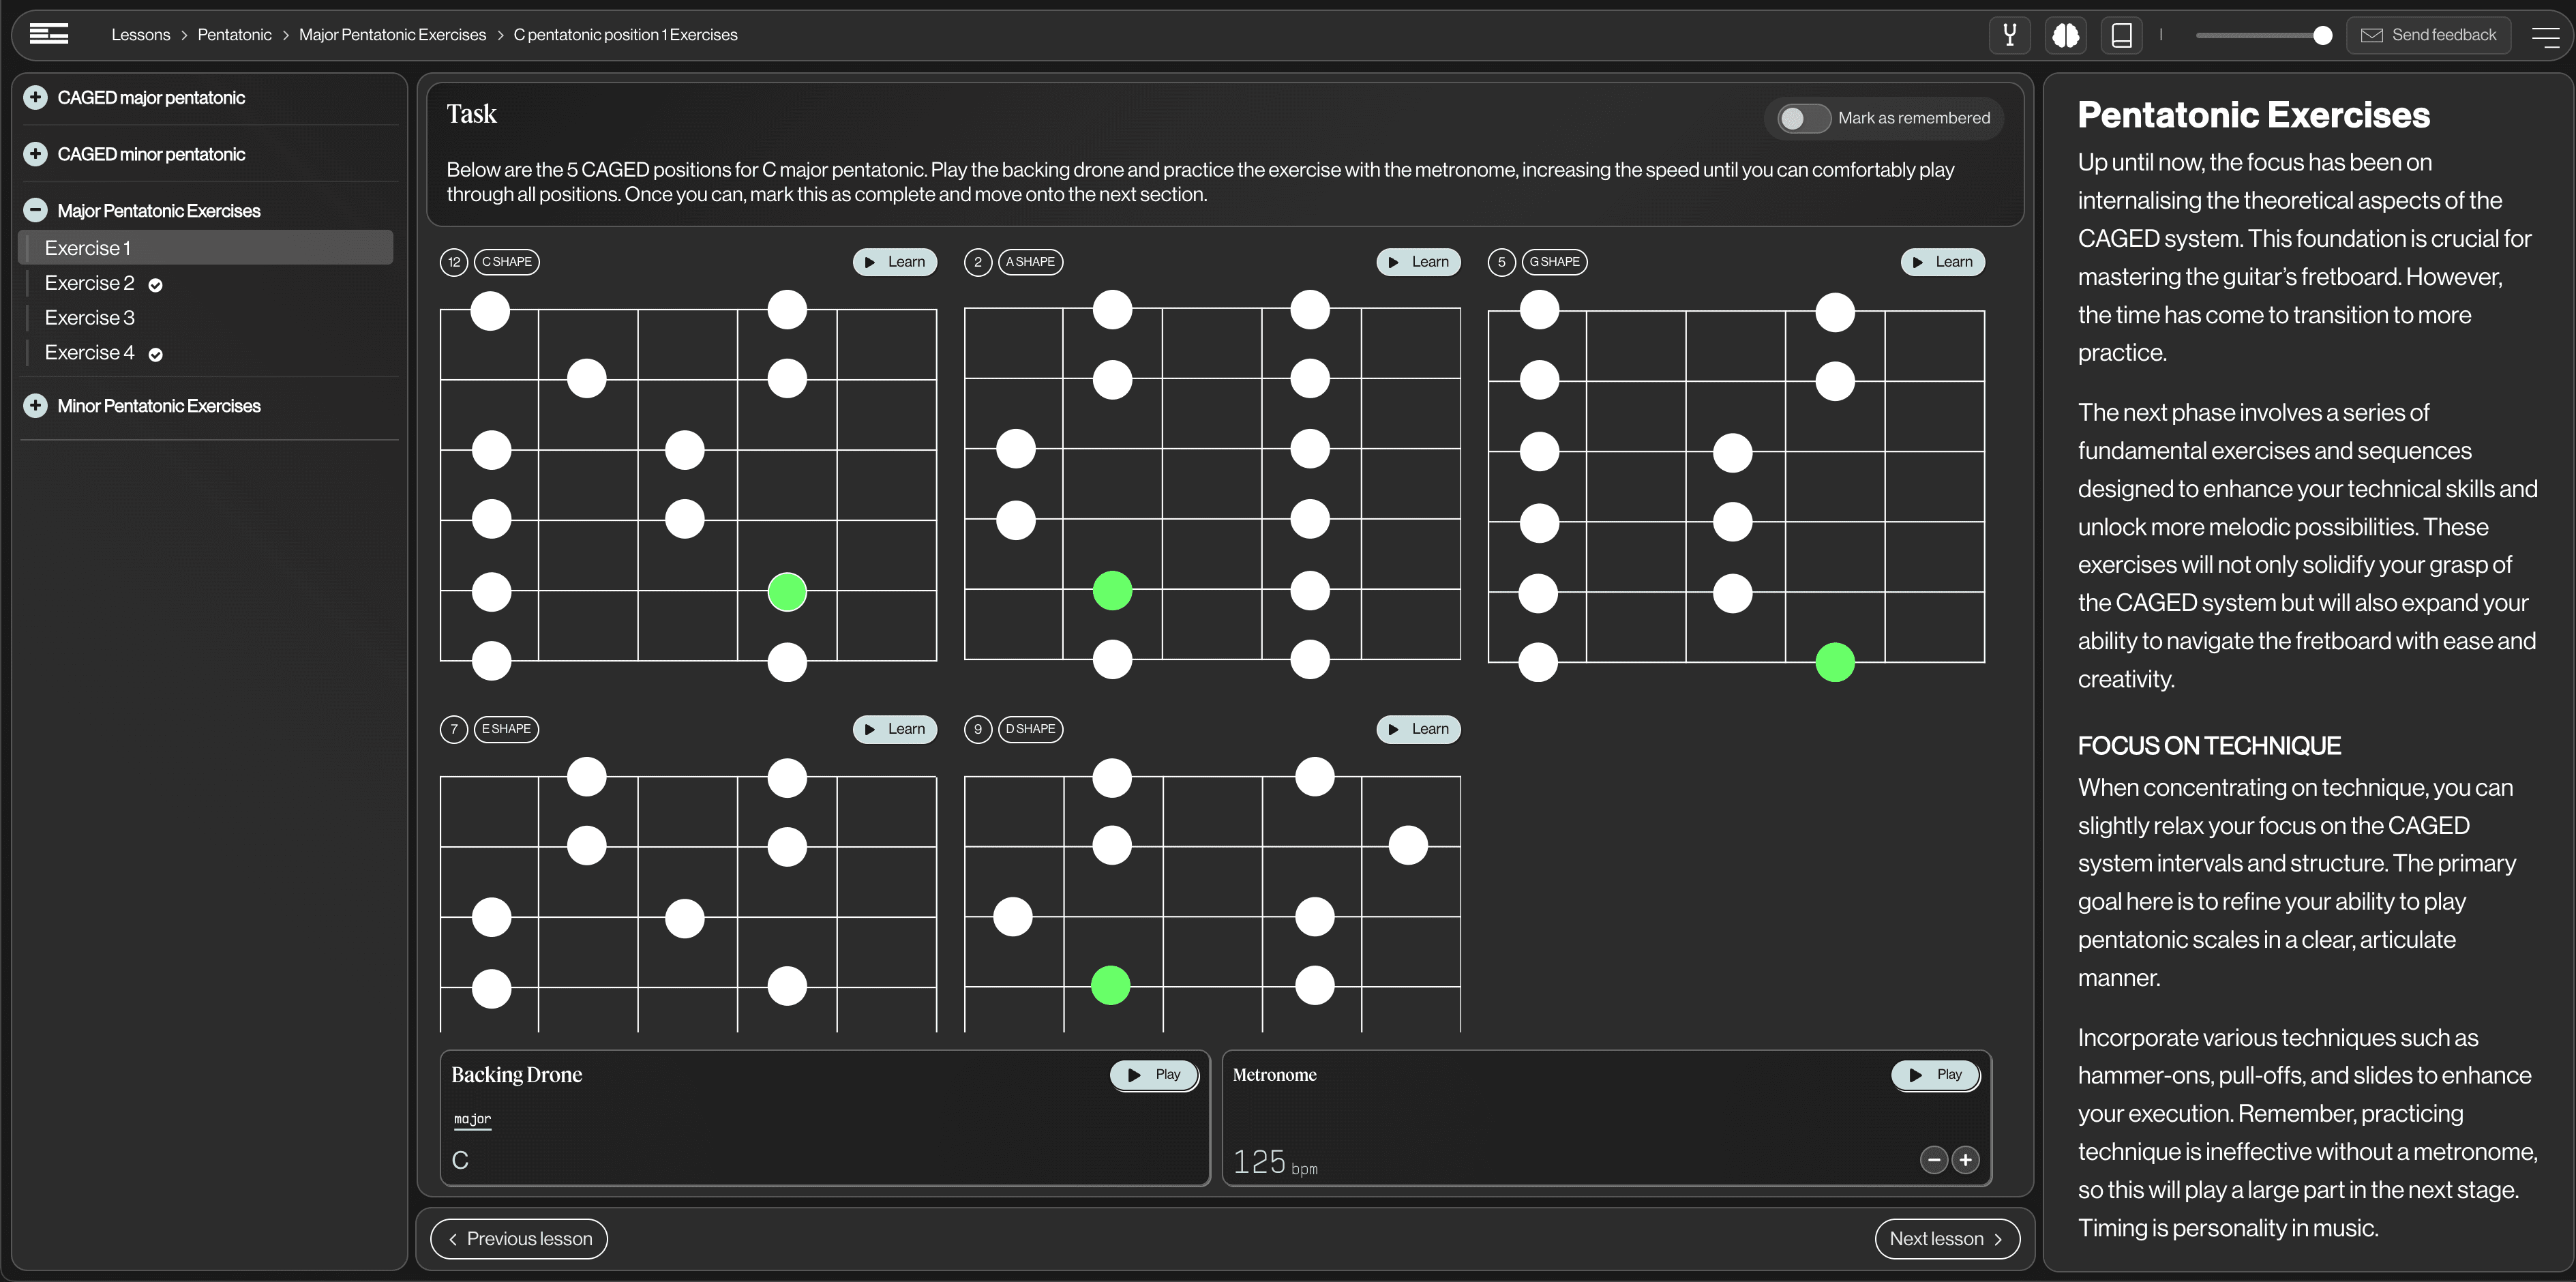
Task: Open the book icon in the header
Action: 2121,35
